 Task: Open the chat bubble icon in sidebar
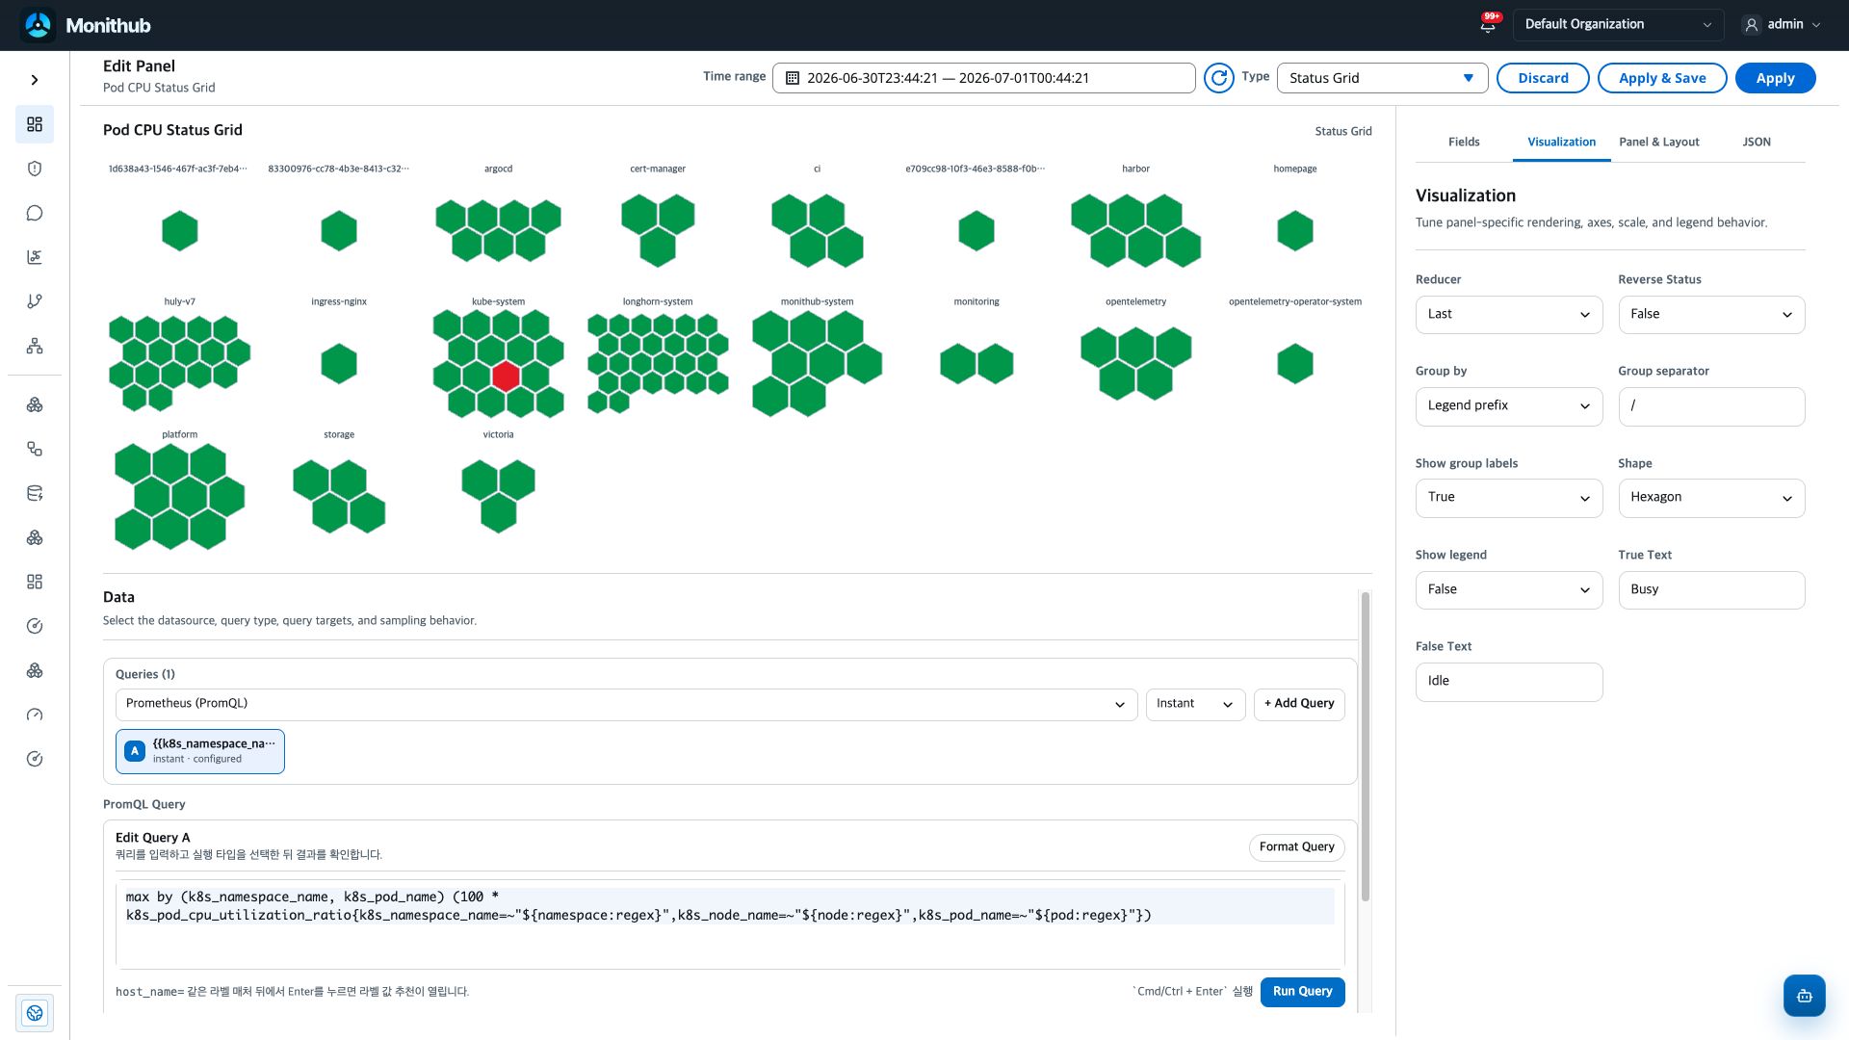tap(35, 213)
